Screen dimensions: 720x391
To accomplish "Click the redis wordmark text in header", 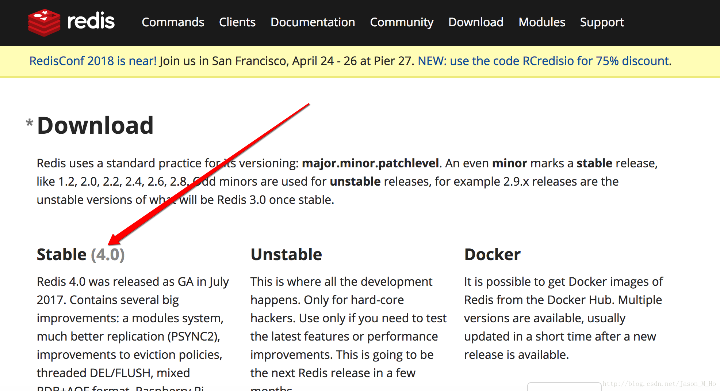I will [91, 21].
